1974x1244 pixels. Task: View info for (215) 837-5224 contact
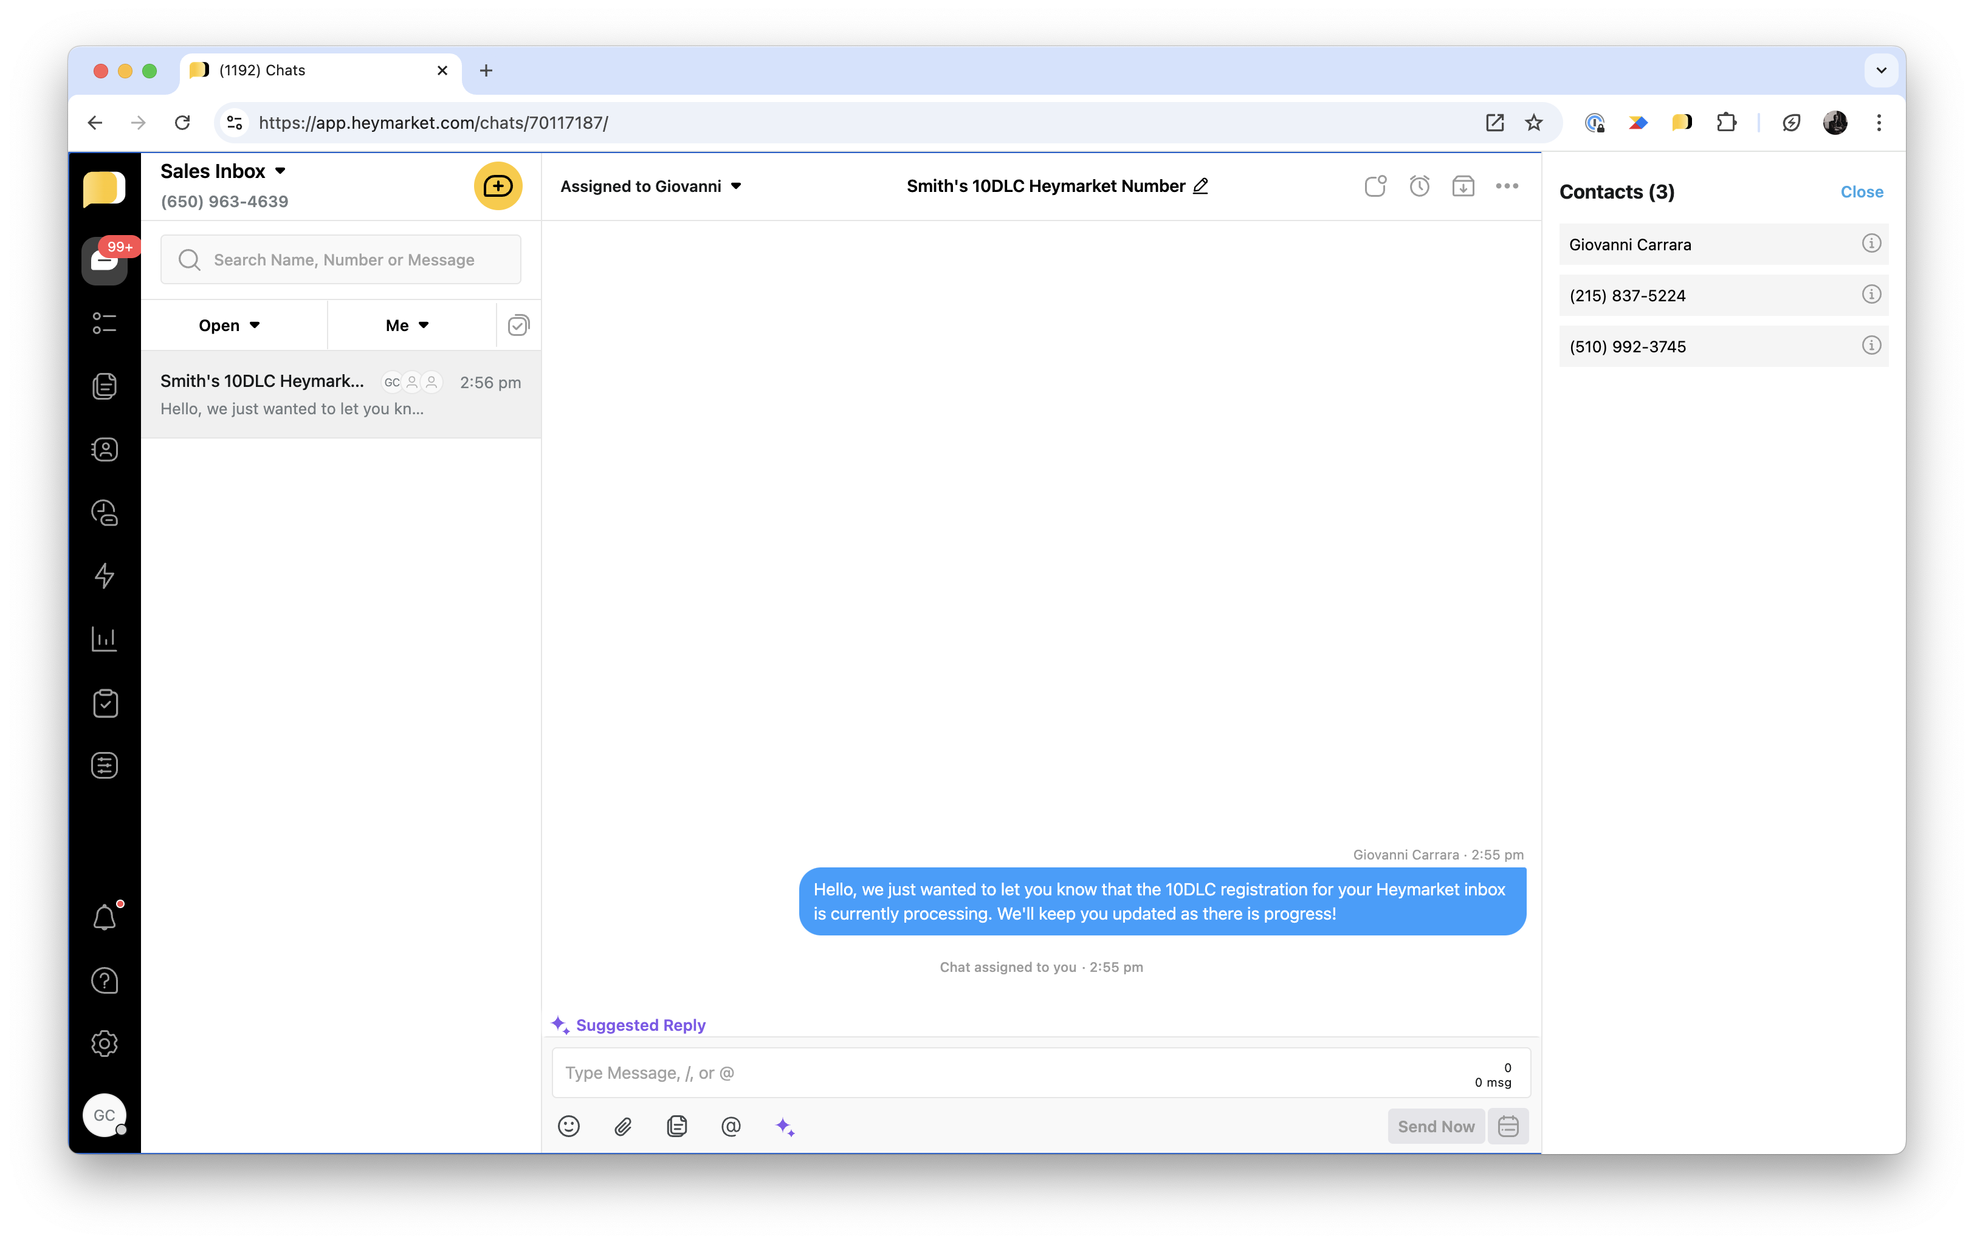1871,294
